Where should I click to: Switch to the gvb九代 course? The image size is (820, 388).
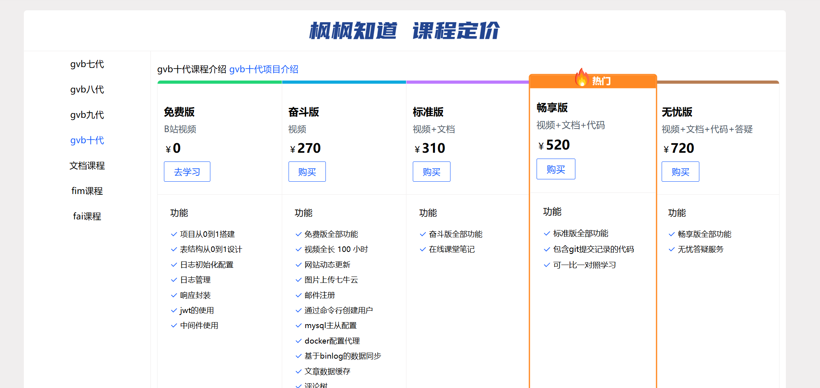[x=87, y=115]
